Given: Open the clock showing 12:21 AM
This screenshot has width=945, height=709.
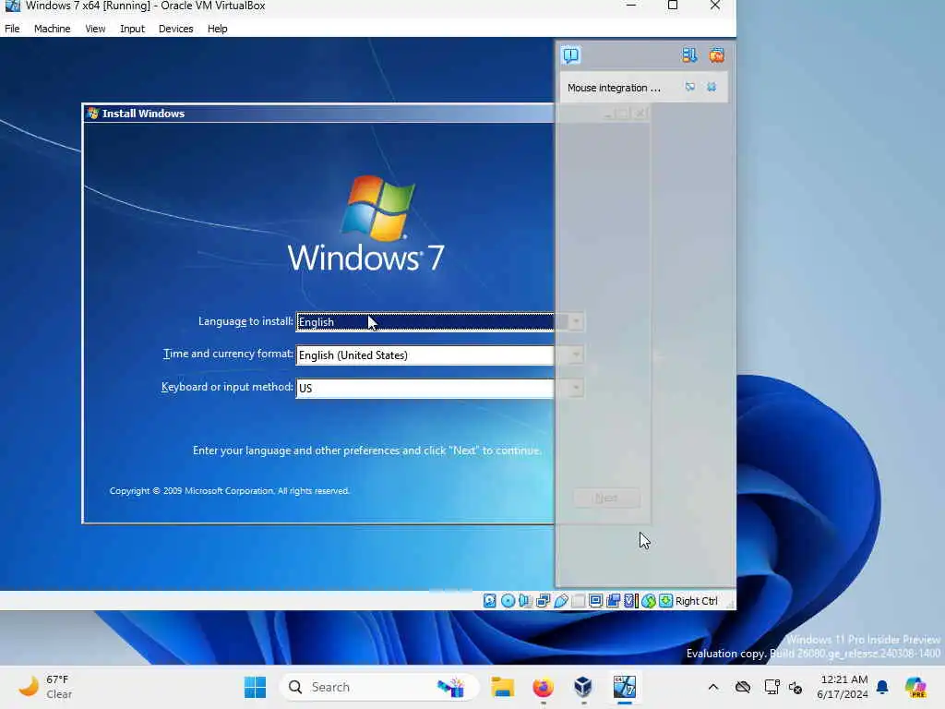Looking at the screenshot, I should pos(843,687).
